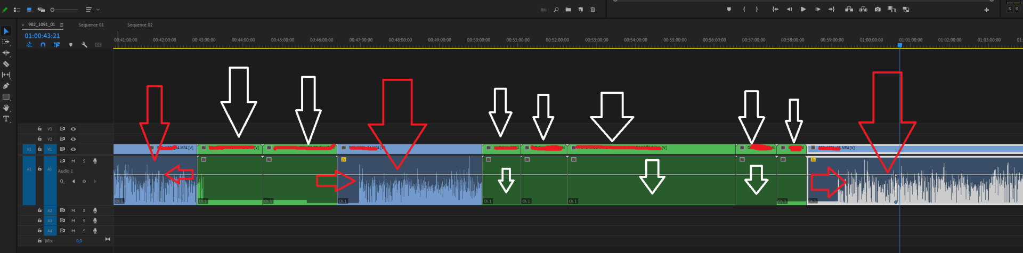
Task: Click the trash Clear icon
Action: click(592, 10)
